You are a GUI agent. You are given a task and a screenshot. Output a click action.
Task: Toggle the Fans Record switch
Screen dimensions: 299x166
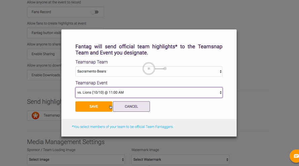tap(95, 12)
